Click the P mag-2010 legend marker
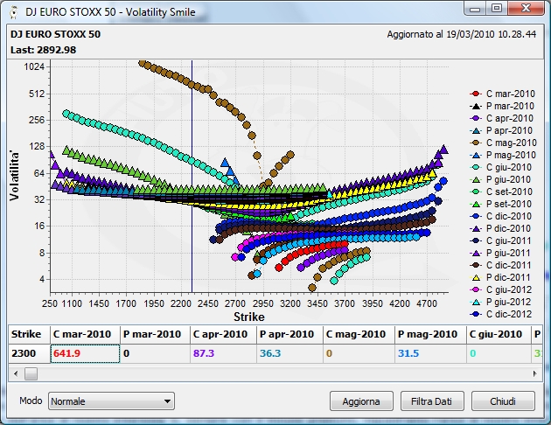This screenshot has width=551, height=425. pos(476,156)
